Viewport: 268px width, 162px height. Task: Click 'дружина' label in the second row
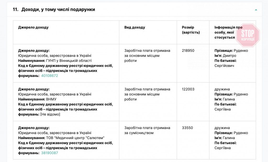coord(222,89)
